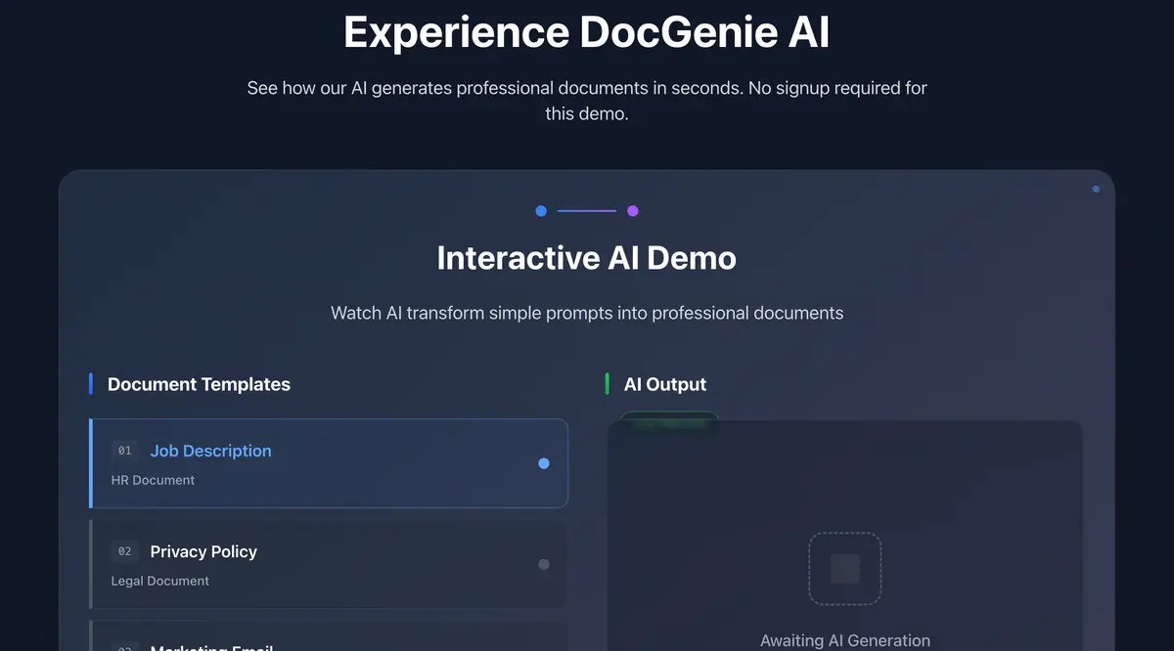Click the 03 badge on Marketing Email

coord(124,647)
